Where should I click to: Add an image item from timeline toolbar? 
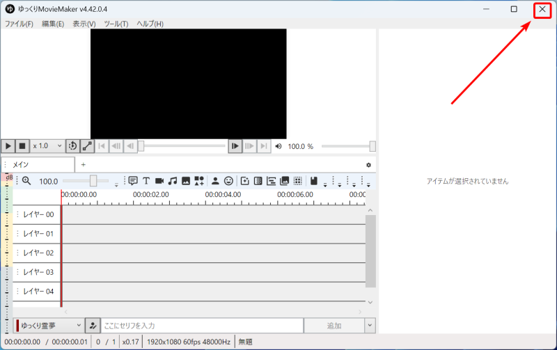click(186, 181)
